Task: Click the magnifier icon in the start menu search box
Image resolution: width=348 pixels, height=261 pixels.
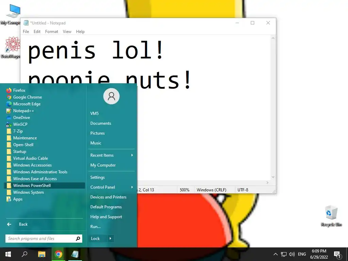Action: point(78,239)
